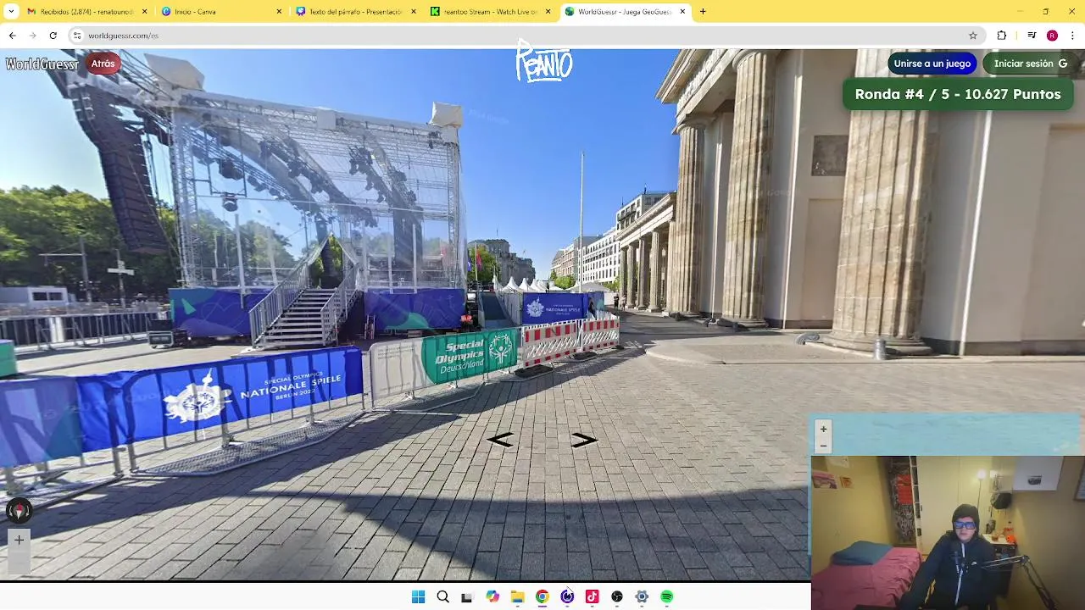Zoom in on the guess minimap

(x=823, y=429)
